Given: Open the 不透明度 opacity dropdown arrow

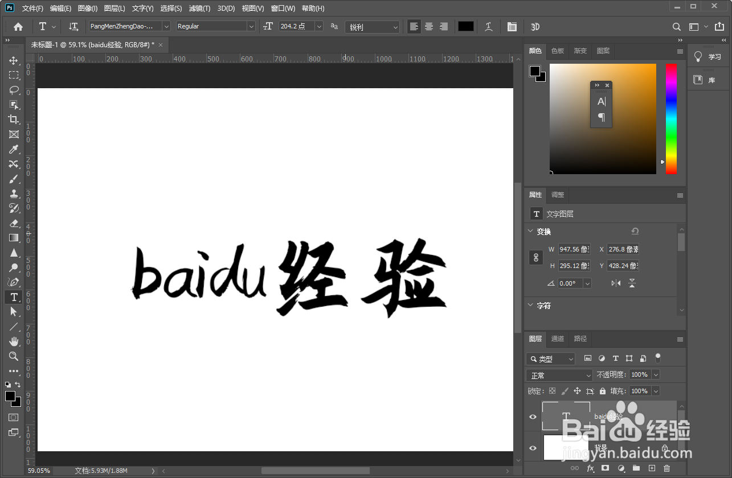Looking at the screenshot, I should pos(656,374).
